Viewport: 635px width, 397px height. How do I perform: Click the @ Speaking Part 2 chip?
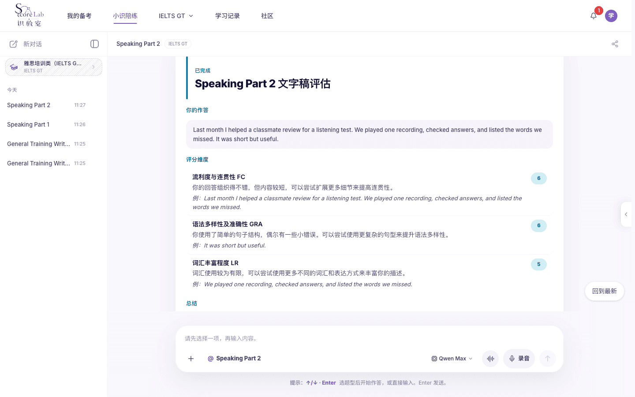(x=234, y=359)
